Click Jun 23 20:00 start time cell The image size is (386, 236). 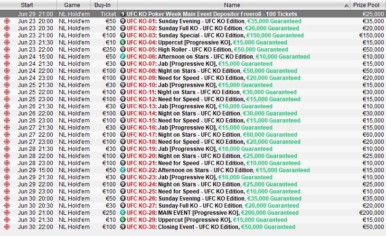coord(35,21)
